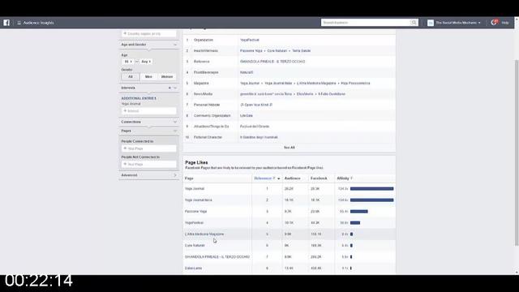
Task: Click the News/Media category label
Action: [x=203, y=94]
